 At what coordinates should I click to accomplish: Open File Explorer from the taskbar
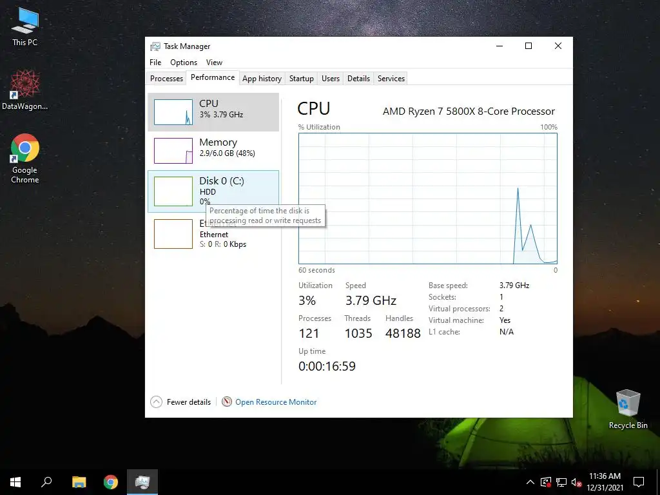coord(79,482)
